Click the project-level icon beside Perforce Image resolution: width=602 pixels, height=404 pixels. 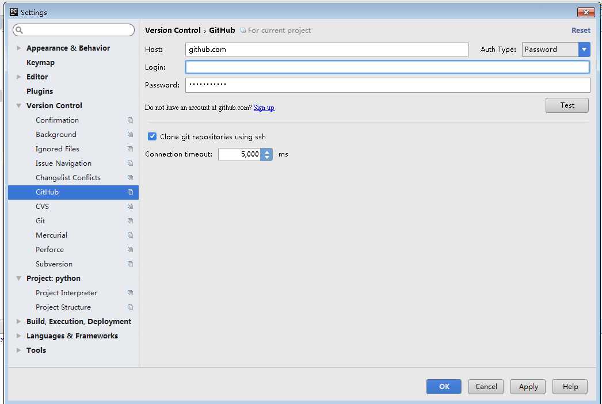130,250
